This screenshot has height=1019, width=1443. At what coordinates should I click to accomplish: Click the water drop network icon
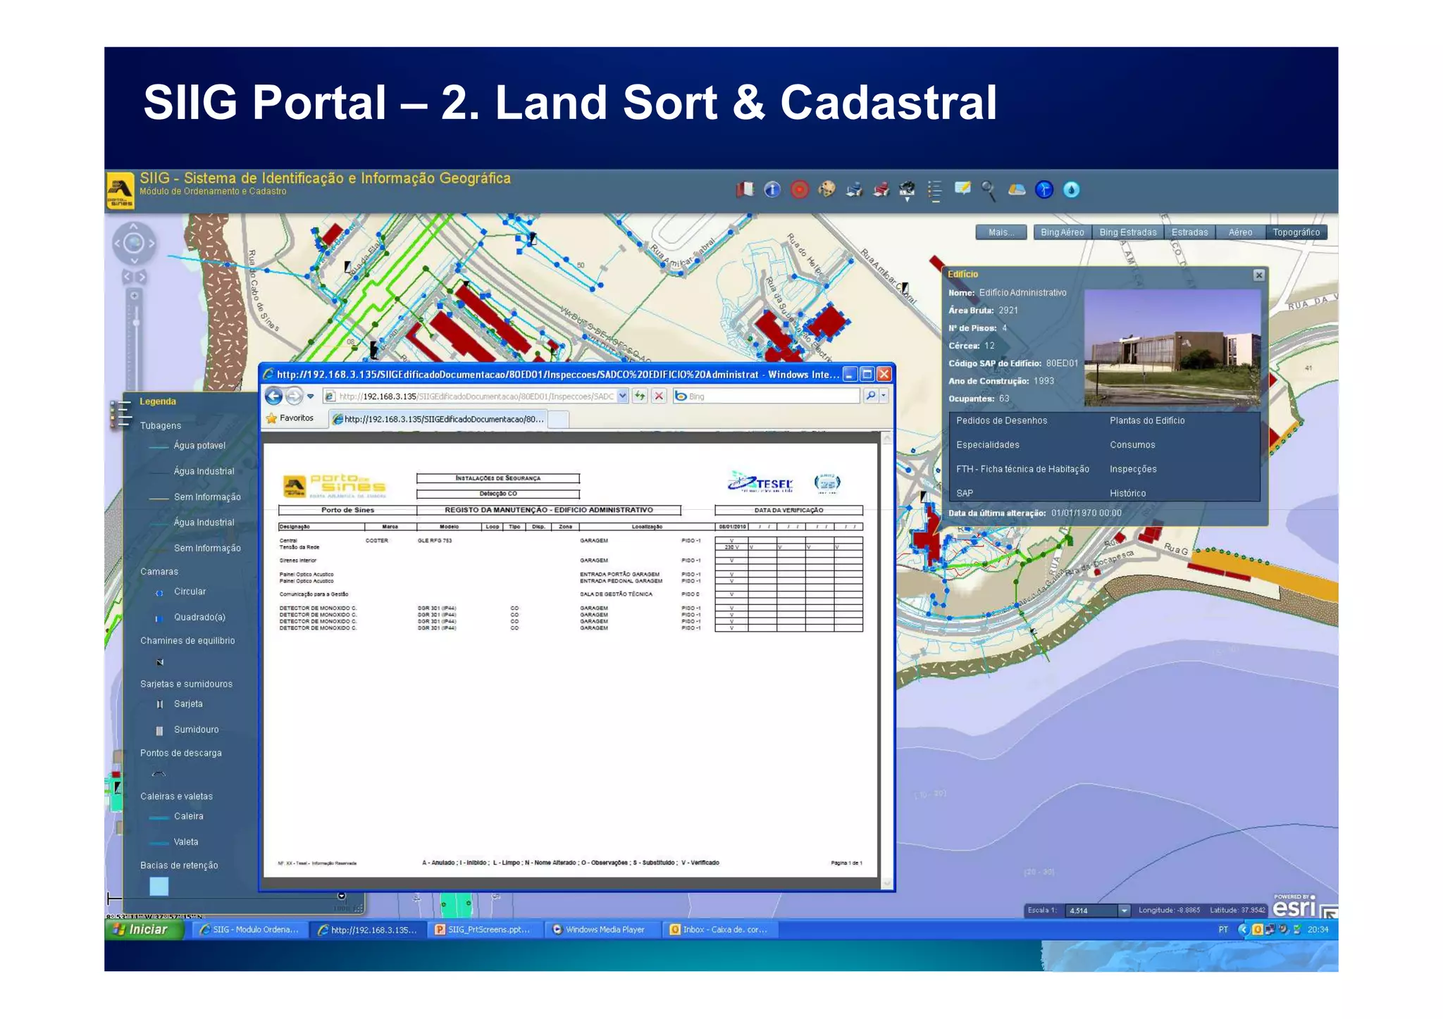pyautogui.click(x=1071, y=189)
